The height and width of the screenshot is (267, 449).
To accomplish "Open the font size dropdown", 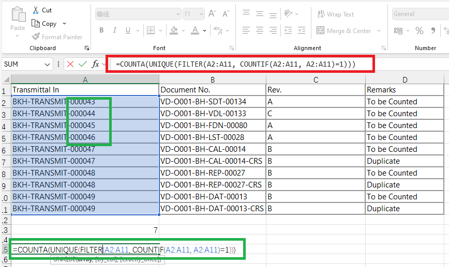I will coord(201,14).
